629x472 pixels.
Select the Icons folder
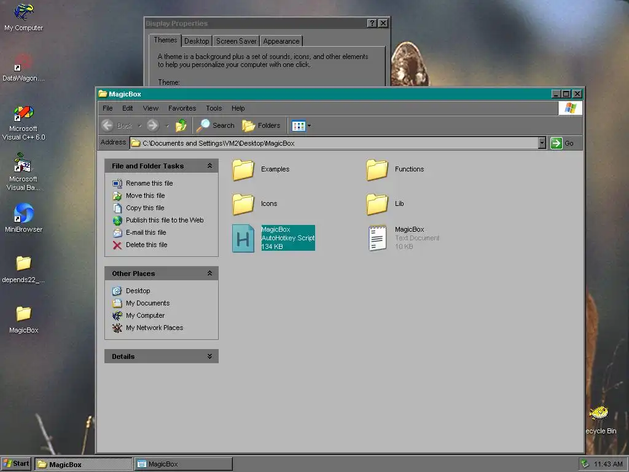(x=255, y=204)
